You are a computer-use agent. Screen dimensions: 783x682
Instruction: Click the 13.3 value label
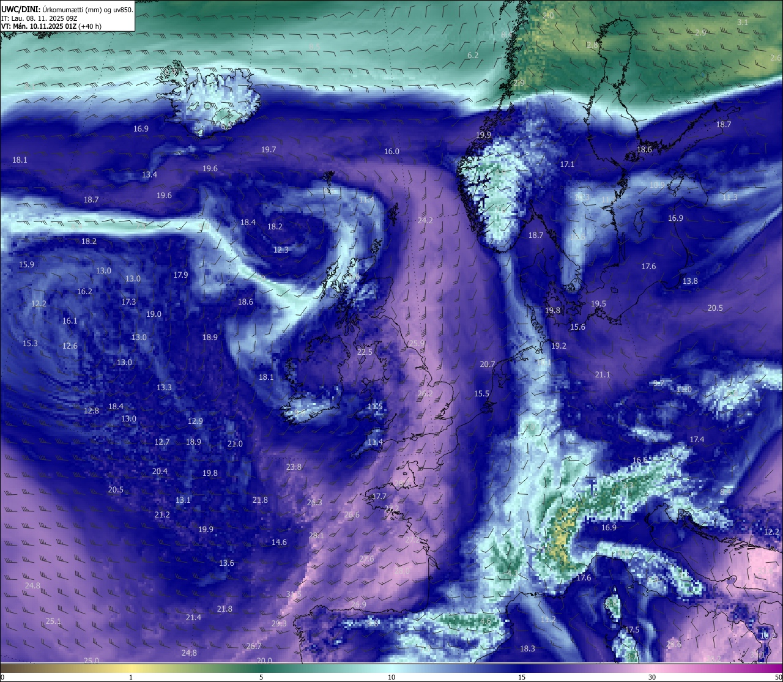164,387
